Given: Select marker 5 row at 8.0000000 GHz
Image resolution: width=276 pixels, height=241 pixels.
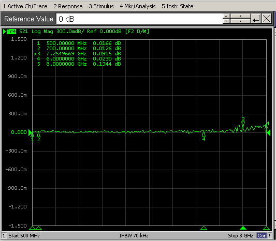Looking at the screenshot, I should click(79, 64).
